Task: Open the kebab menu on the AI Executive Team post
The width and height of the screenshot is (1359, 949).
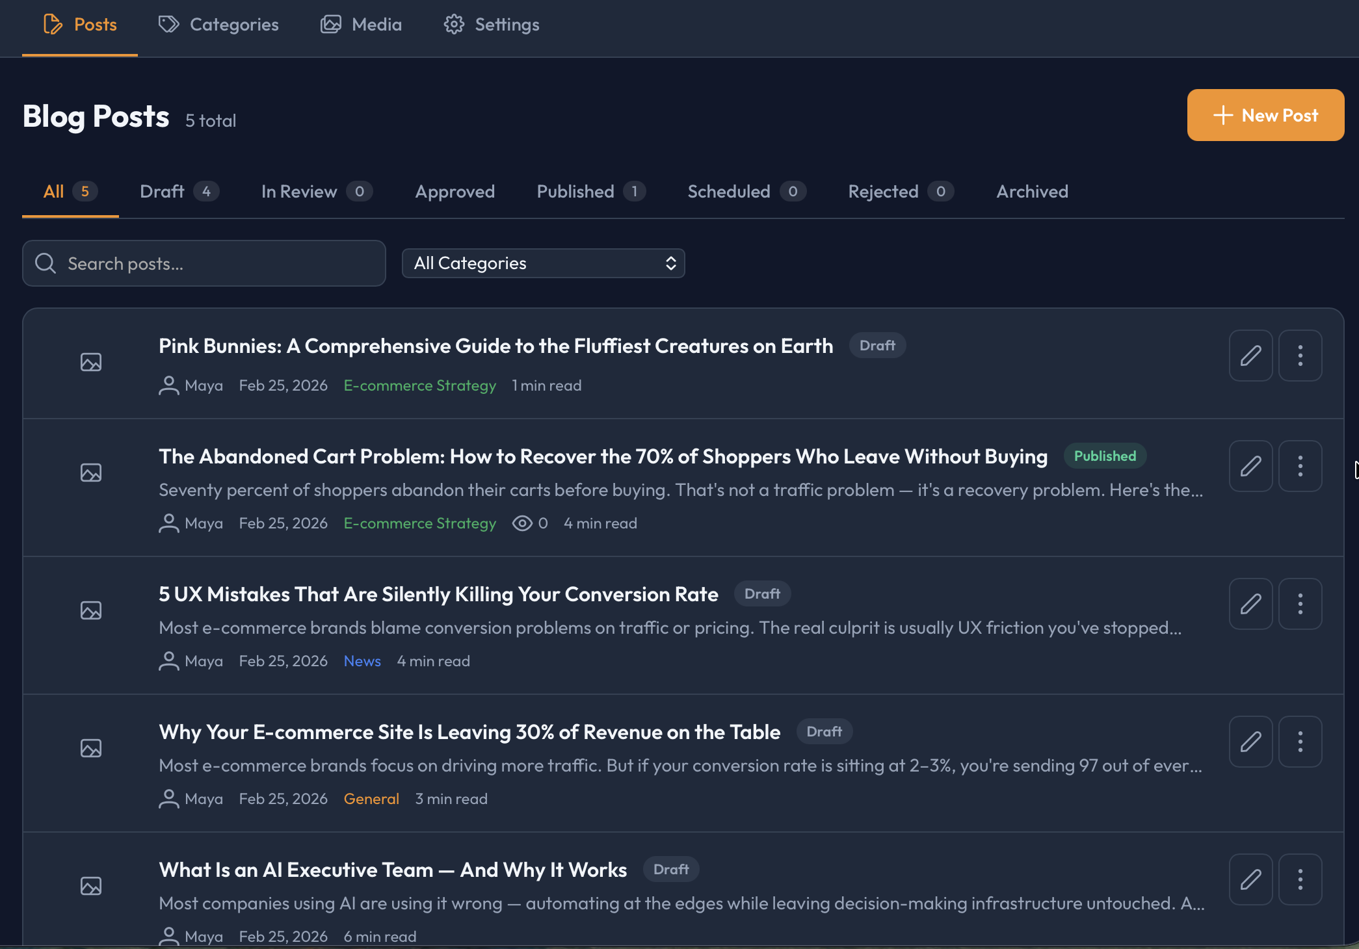Action: click(x=1300, y=879)
